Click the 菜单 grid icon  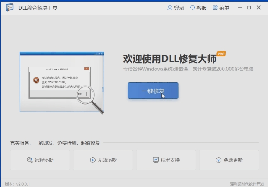[x=215, y=7]
